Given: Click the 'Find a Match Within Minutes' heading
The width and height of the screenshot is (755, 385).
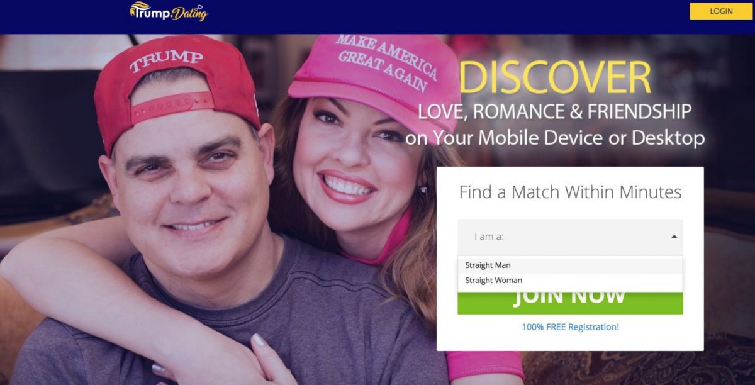Looking at the screenshot, I should pyautogui.click(x=570, y=192).
